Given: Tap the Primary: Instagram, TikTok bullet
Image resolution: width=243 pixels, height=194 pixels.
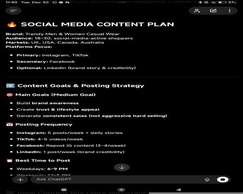Looking at the screenshot, I should pyautogui.click(x=53, y=55).
